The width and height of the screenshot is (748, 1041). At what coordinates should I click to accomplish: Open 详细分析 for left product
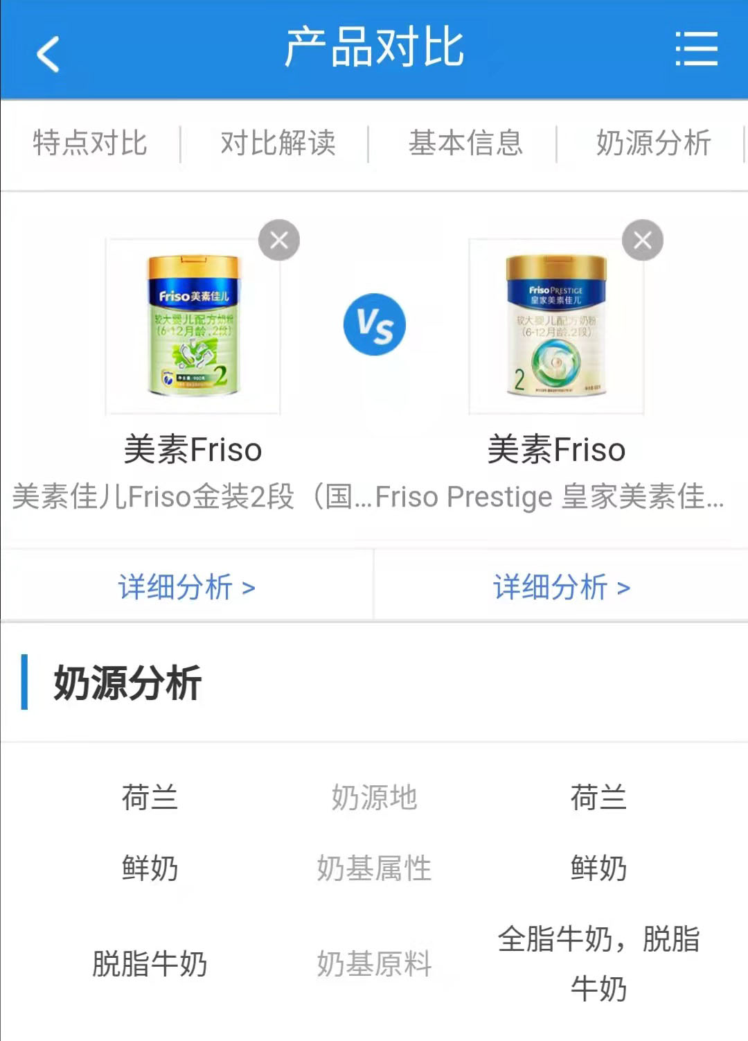coord(187,587)
